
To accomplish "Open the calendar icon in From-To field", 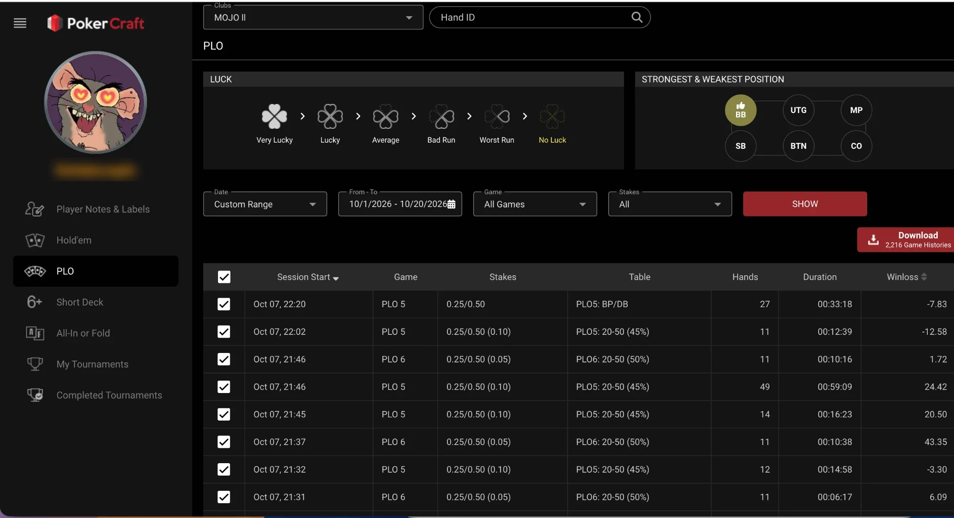I will click(451, 204).
